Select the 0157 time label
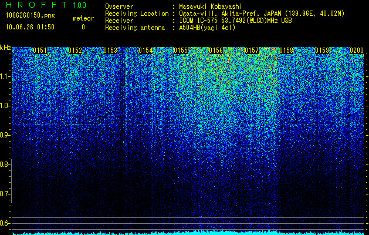This screenshot has width=369, height=235. tap(251, 51)
